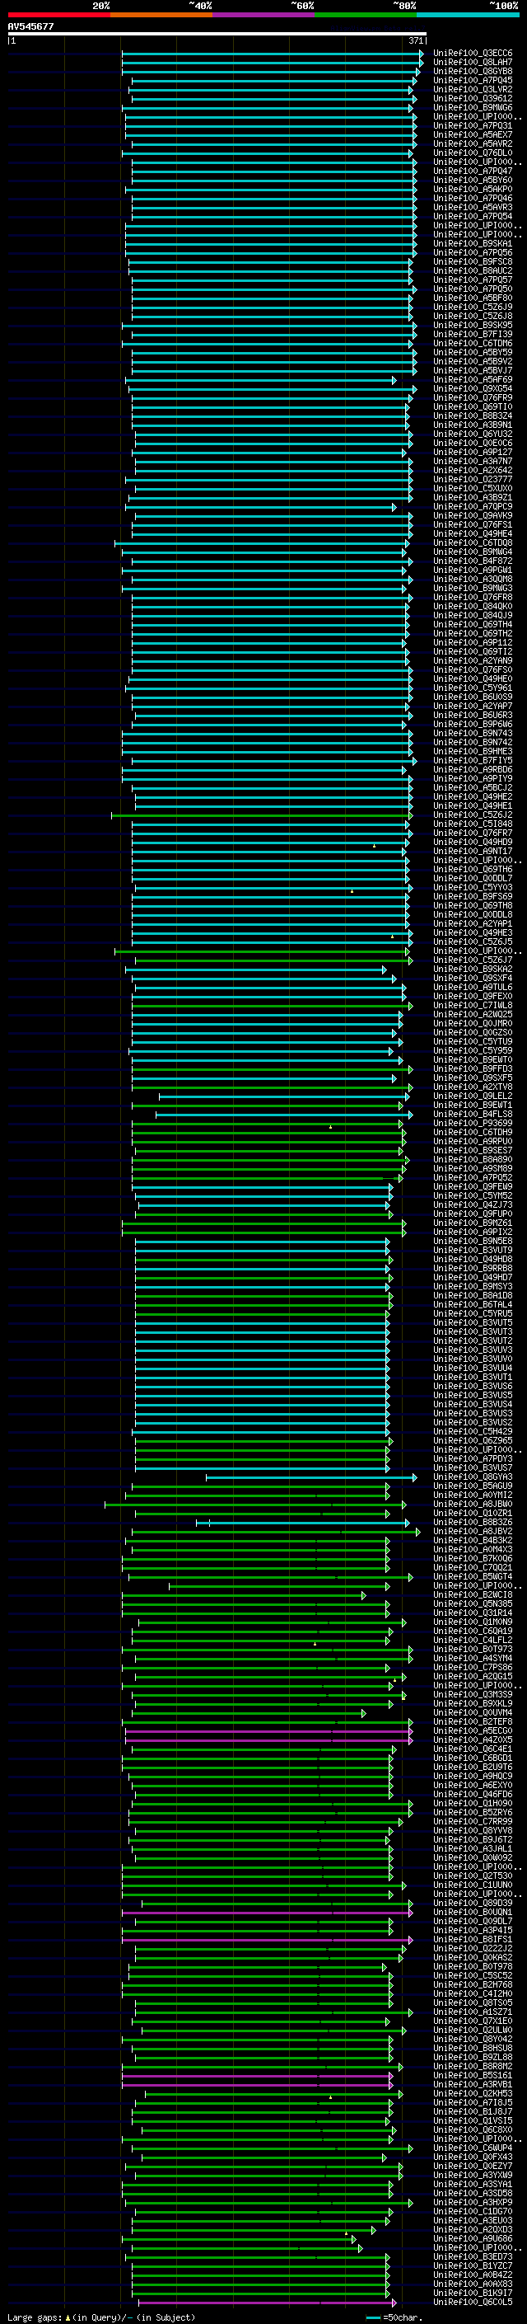Viewport: 527px width, 2324px height.
Task: Click the green ~80% identity legend bar
Action: [366, 15]
